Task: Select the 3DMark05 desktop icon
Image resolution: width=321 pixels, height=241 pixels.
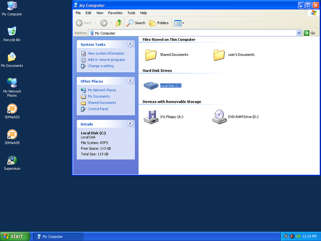Action: 12,135
